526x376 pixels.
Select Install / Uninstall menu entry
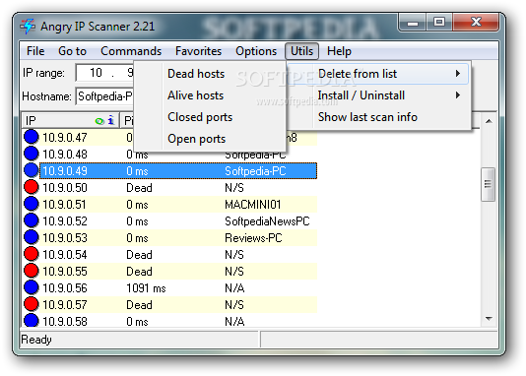[378, 95]
